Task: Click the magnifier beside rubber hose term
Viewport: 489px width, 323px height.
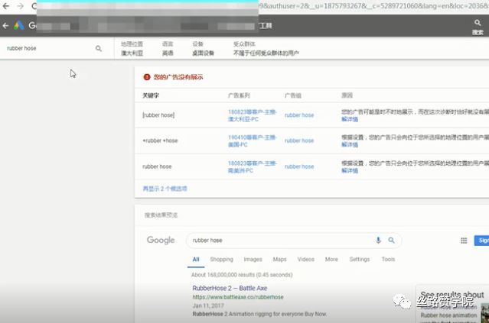Action: (99, 49)
